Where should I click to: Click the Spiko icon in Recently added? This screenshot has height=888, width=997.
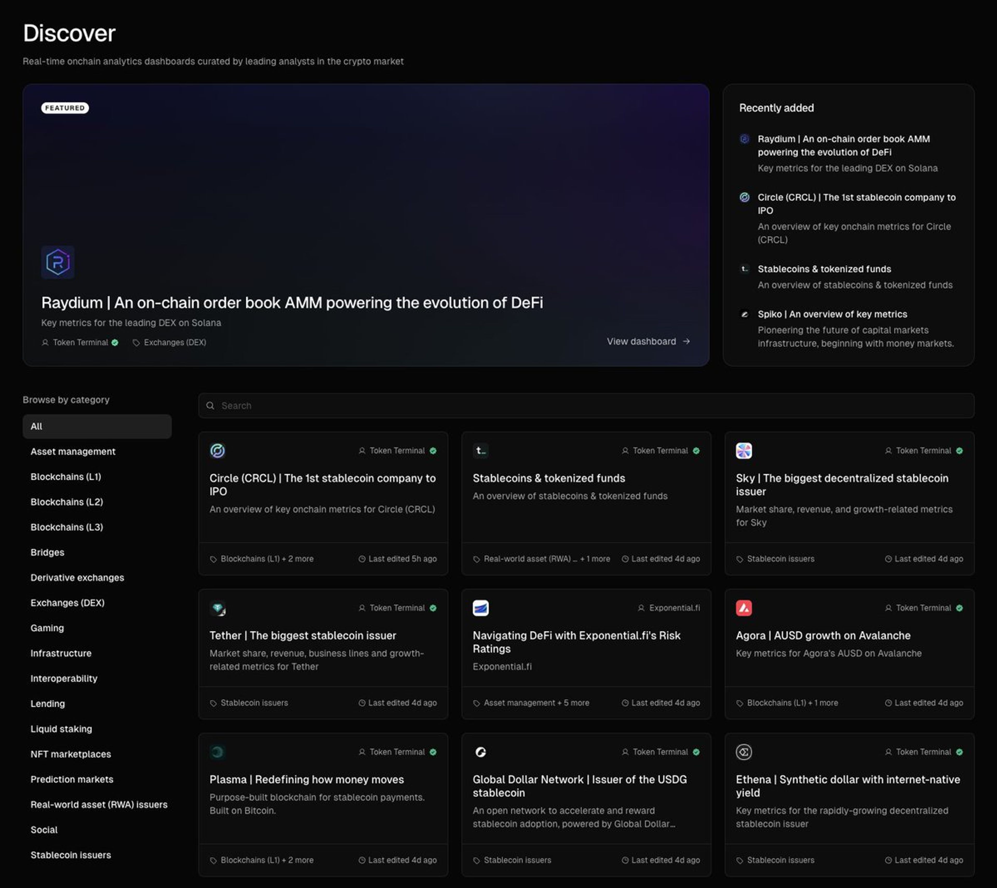click(744, 314)
